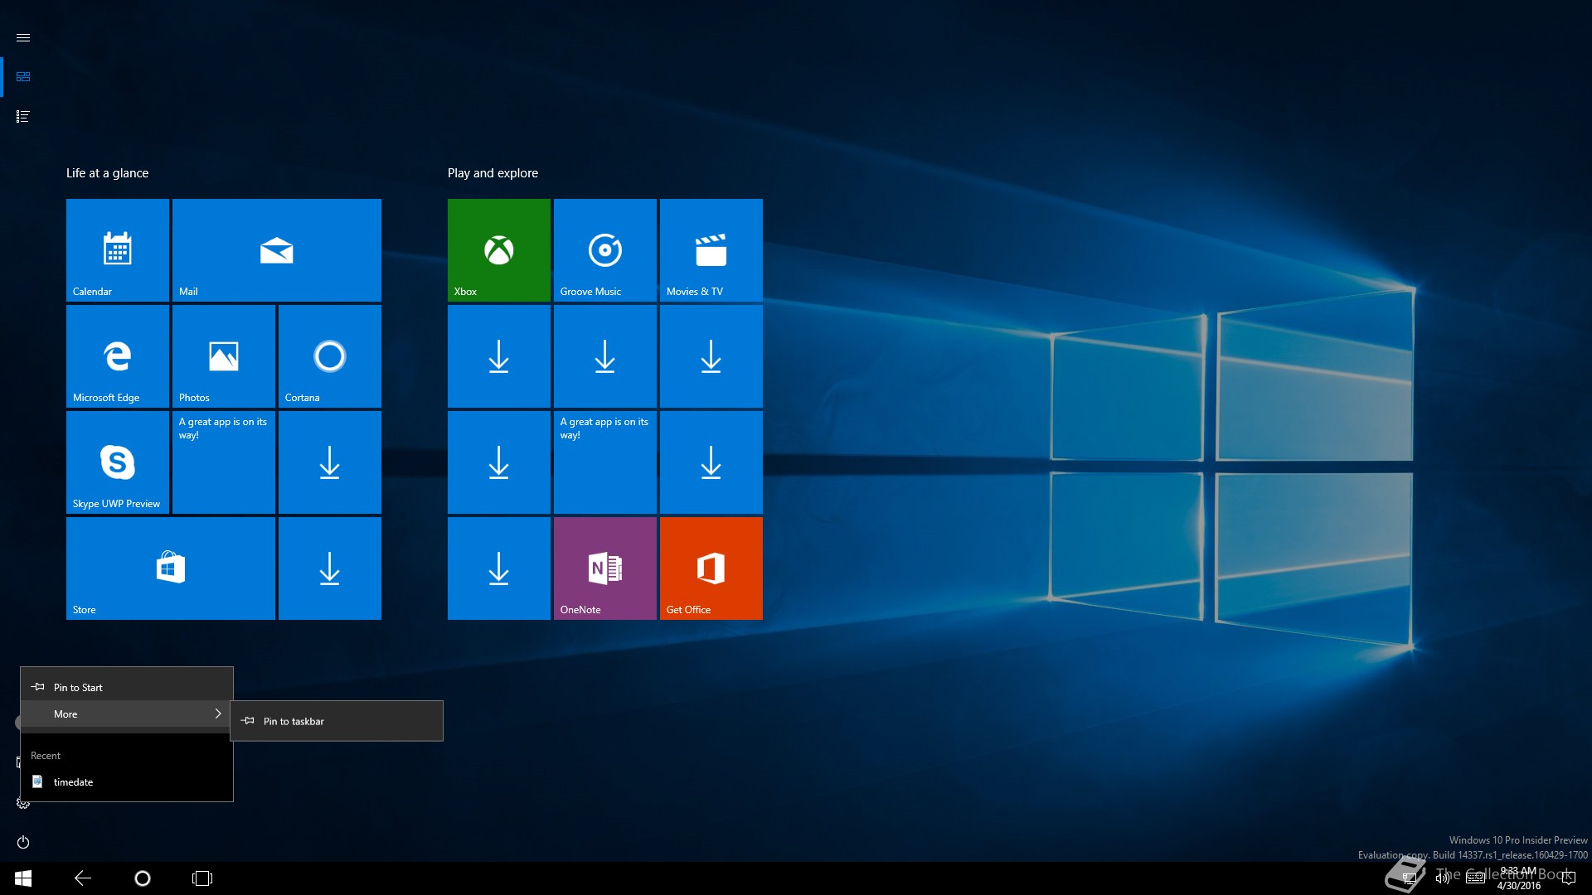This screenshot has height=895, width=1592.
Task: Launch the Cortana tile
Action: (x=330, y=356)
